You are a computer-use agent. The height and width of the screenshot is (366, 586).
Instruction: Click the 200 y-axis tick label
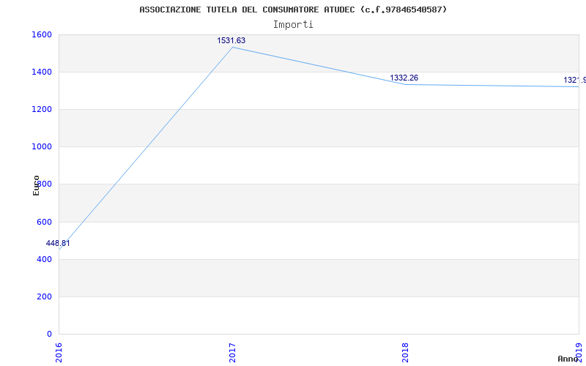44,297
